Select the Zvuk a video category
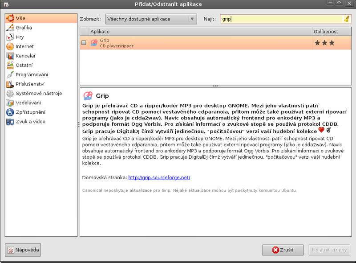The height and width of the screenshot is (263, 356). pos(41,122)
